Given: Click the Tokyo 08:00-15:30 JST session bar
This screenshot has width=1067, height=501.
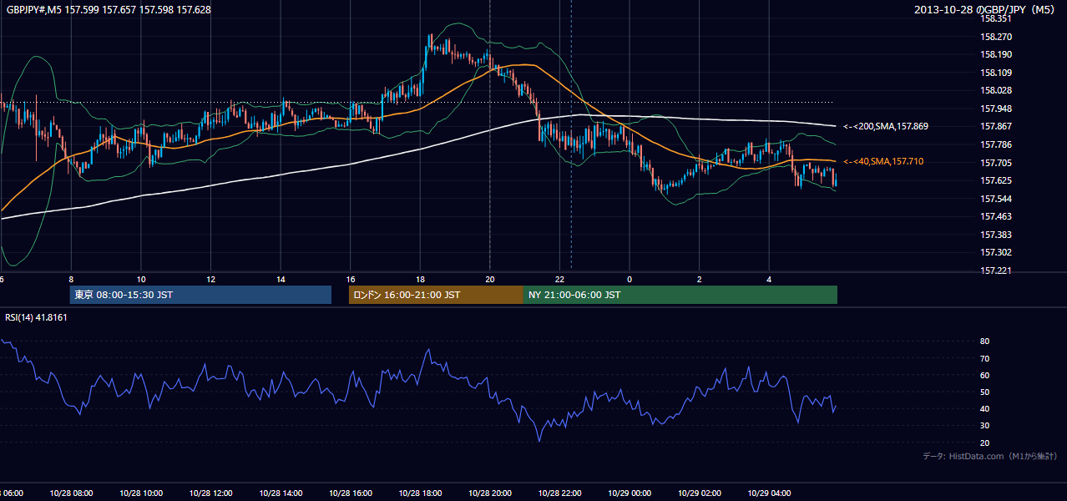Looking at the screenshot, I should pyautogui.click(x=200, y=295).
